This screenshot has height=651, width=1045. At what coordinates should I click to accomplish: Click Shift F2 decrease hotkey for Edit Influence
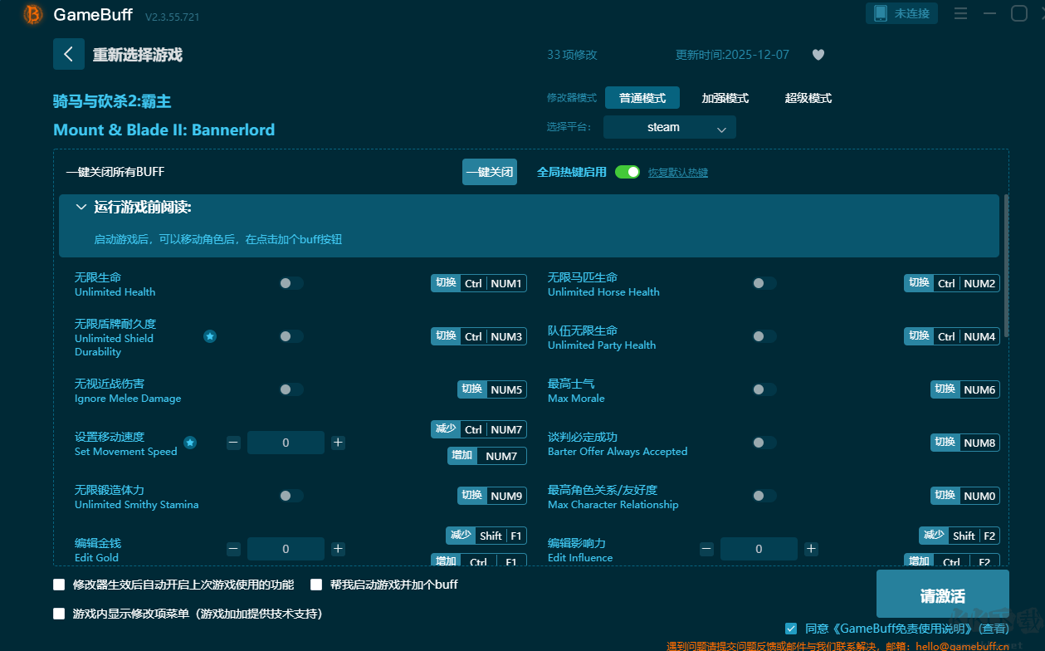click(x=960, y=536)
